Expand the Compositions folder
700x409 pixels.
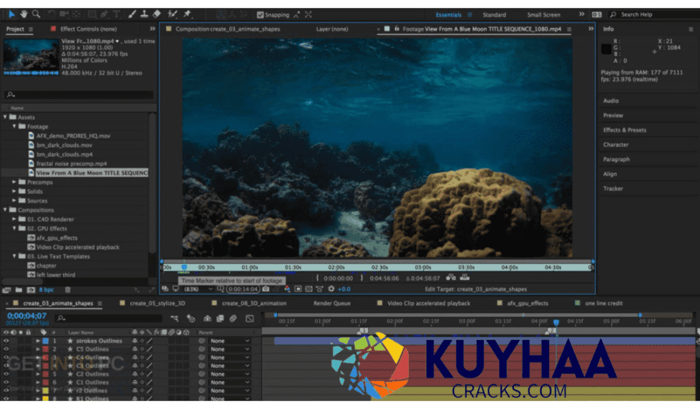pyautogui.click(x=5, y=210)
